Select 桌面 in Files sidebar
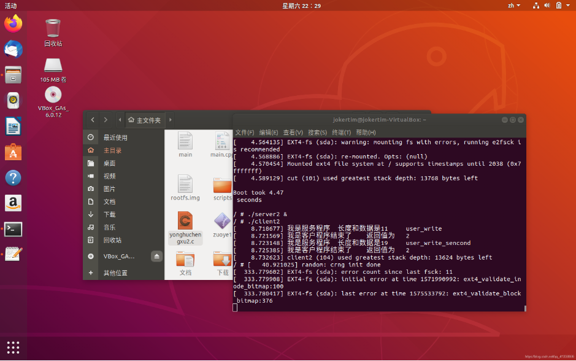Screen dimensions: 576x361 123,163
